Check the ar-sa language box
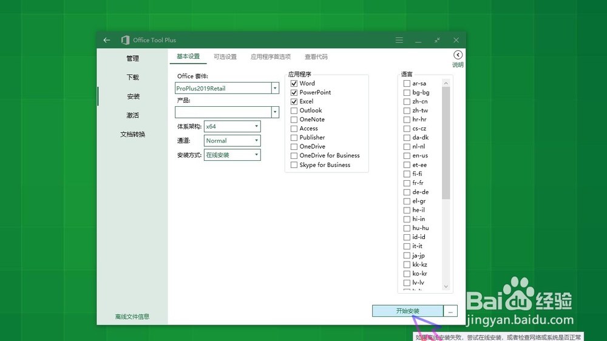The image size is (607, 341). (407, 83)
